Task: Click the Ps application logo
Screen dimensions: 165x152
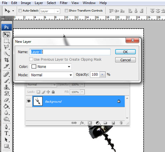Action: click(7, 27)
